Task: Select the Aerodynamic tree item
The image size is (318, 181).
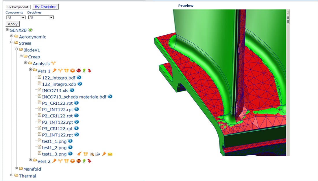Action: coord(32,37)
